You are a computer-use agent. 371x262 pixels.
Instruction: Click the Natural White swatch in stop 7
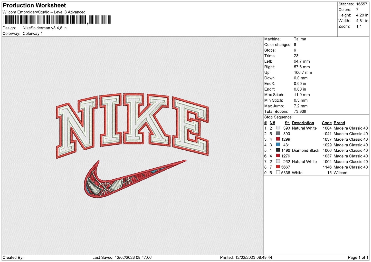point(278,161)
